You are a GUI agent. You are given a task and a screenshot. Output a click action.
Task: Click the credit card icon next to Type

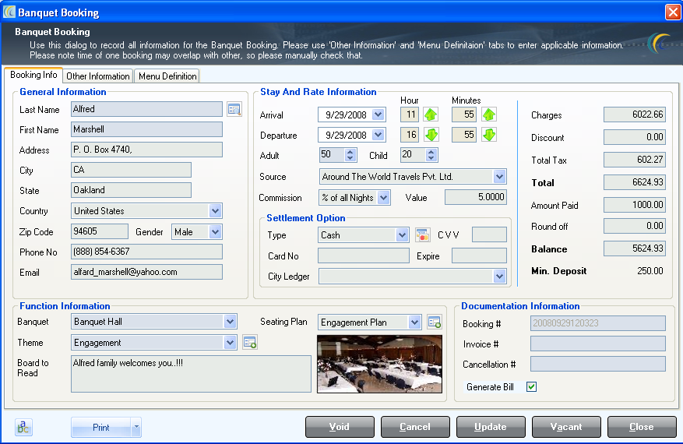click(x=422, y=234)
